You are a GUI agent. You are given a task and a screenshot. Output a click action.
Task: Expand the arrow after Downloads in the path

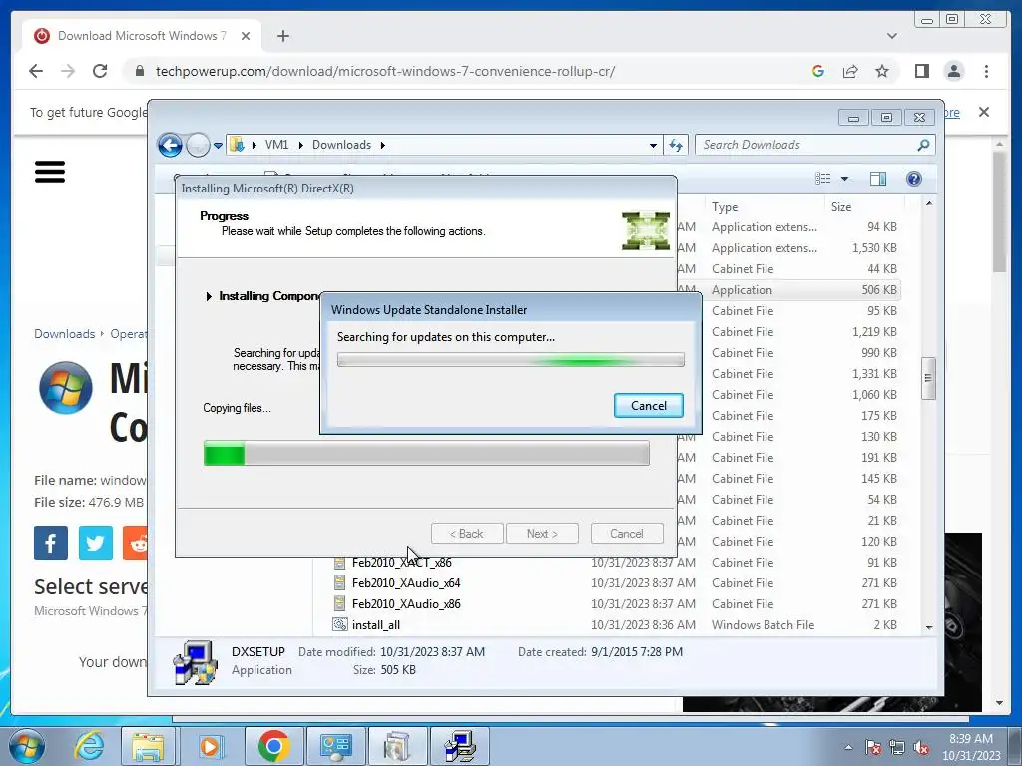[x=382, y=145]
